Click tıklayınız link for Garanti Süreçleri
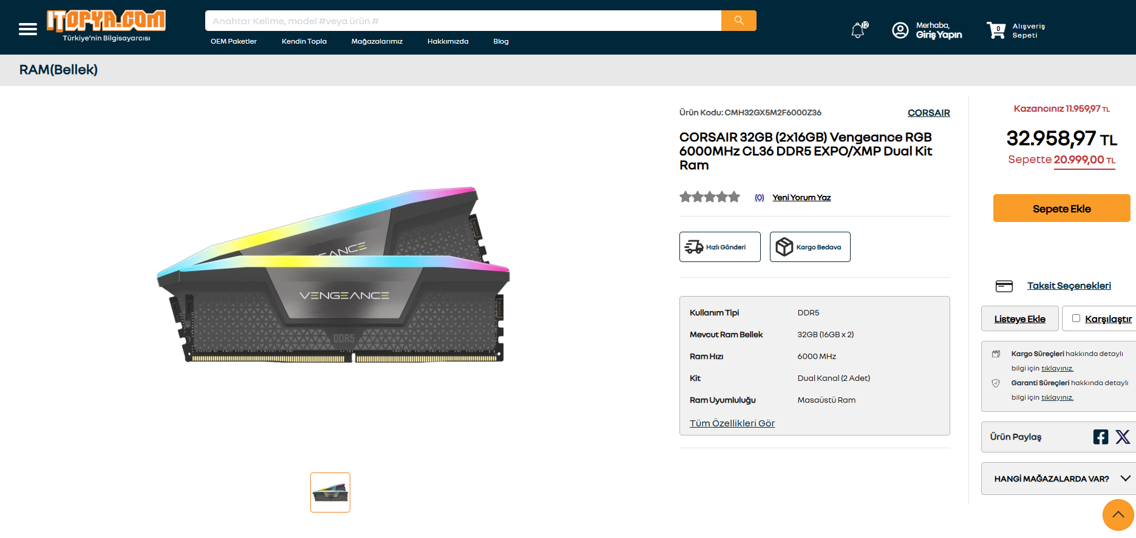This screenshot has width=1136, height=538. 1058,397
